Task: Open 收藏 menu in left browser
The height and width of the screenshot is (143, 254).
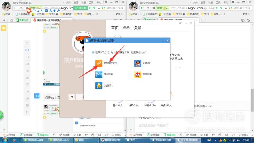Action: [x=84, y=2]
